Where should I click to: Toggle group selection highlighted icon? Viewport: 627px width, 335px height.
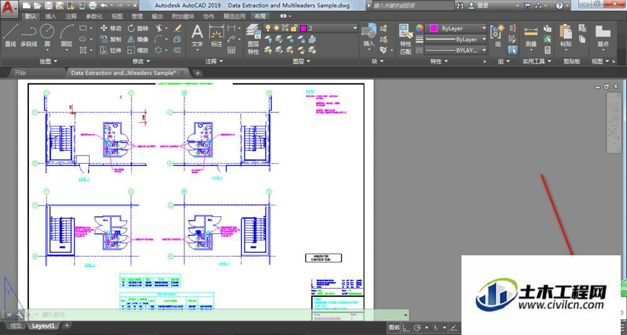coord(513,50)
